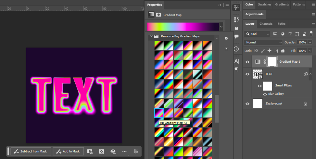
Task: Click the Subtract from Mask button
Action: click(x=30, y=151)
